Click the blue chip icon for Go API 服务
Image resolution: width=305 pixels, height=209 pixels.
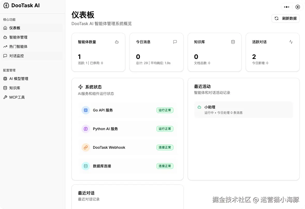point(86,110)
